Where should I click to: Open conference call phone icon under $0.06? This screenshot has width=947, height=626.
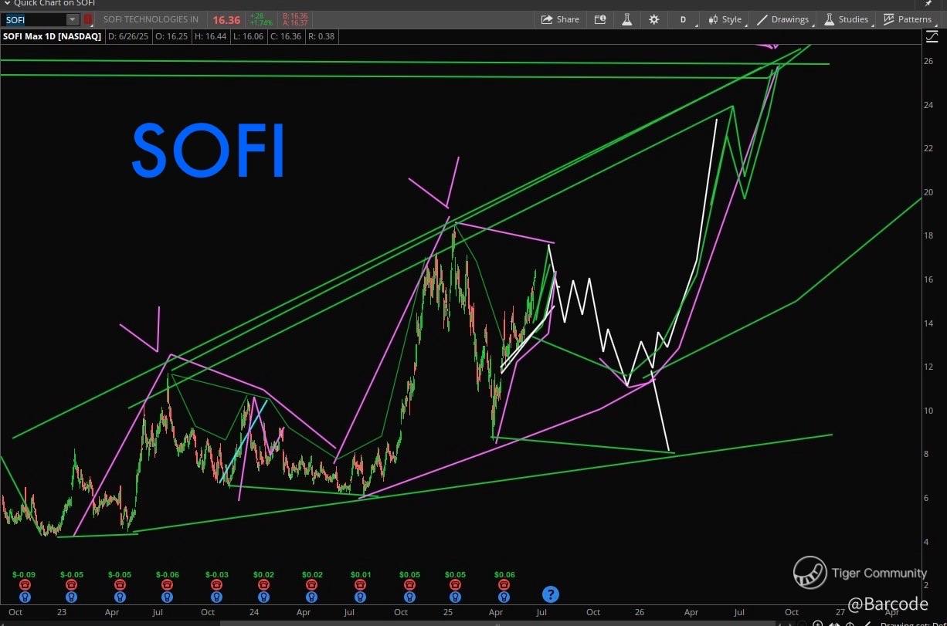pyautogui.click(x=504, y=585)
